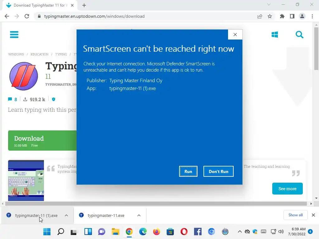Viewport: 319px width, 239px height.
Task: Click the blue shield verification icon
Action: [54, 99]
